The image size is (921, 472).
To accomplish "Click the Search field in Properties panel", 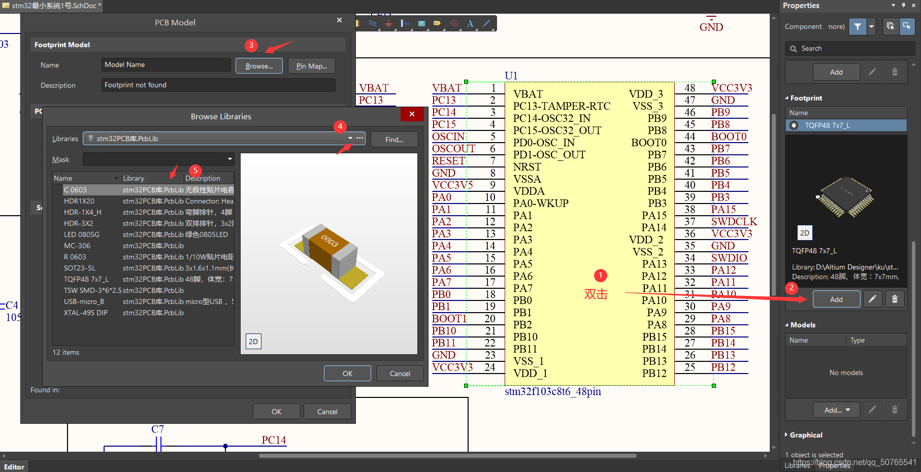I will click(x=850, y=48).
